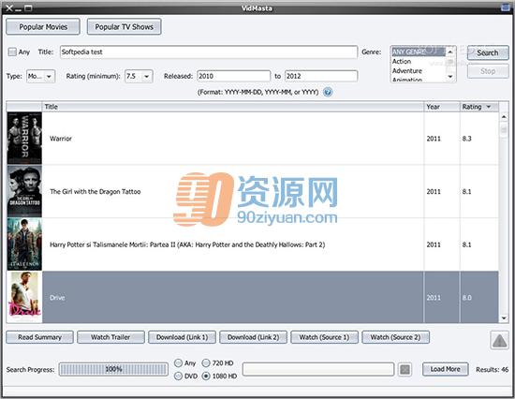This screenshot has height=399, width=515.
Task: Click the small square icon beside Load More
Action: point(405,369)
